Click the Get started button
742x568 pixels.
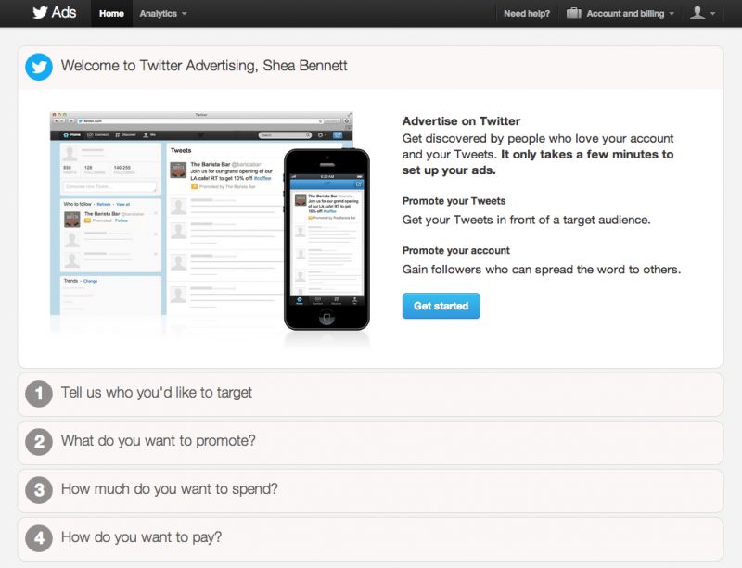[441, 306]
